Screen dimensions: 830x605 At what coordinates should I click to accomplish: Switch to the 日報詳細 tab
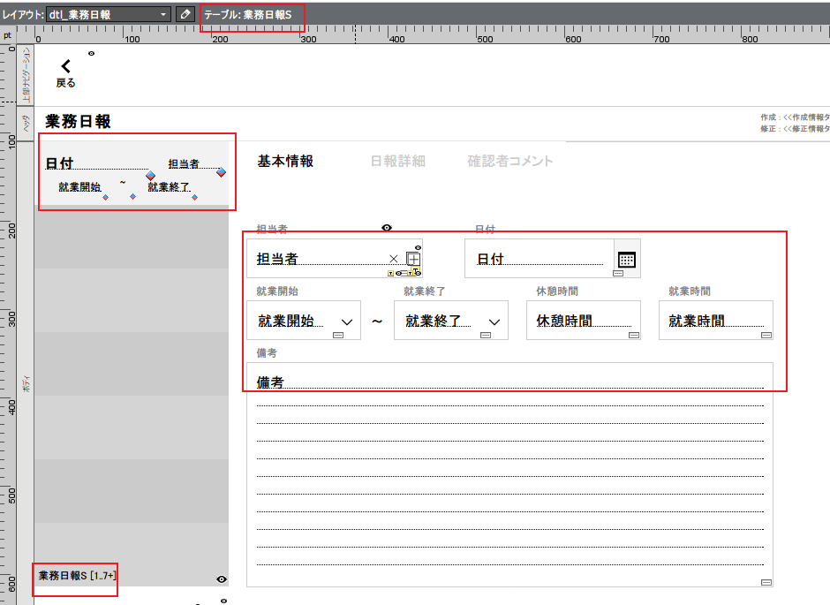click(397, 161)
